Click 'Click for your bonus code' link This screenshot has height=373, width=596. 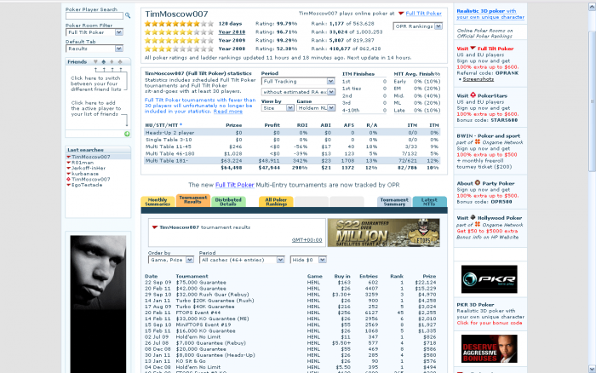[x=490, y=323]
